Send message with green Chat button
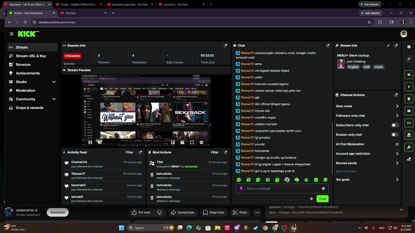Screen dimensions: 415x233 click(x=322, y=199)
